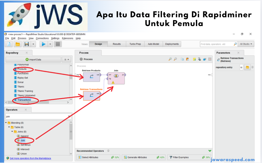Select the Retrieve Products operator box

pos(92,77)
